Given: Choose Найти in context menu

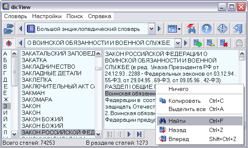Looking at the screenshot, I should tap(200, 121).
